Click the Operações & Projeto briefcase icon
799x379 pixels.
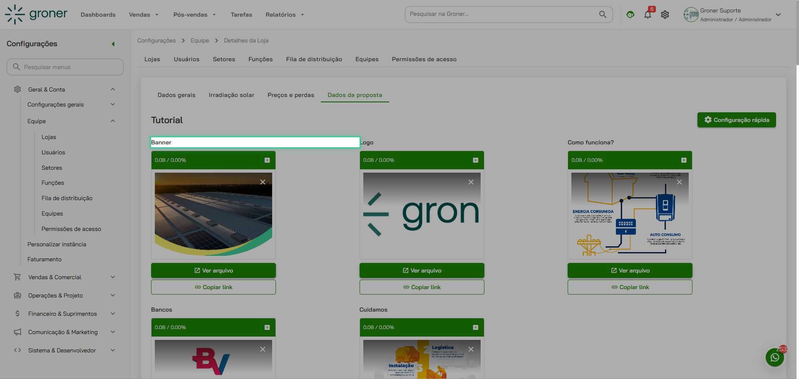pos(17,295)
